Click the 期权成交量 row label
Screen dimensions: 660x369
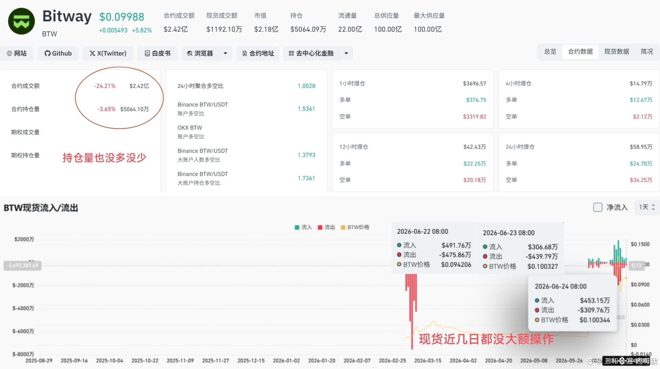[x=25, y=132]
